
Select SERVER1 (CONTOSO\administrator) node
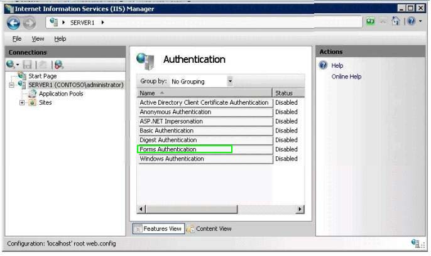click(76, 85)
